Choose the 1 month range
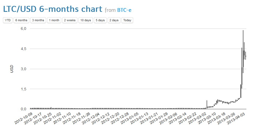The image size is (253, 131). click(x=54, y=20)
